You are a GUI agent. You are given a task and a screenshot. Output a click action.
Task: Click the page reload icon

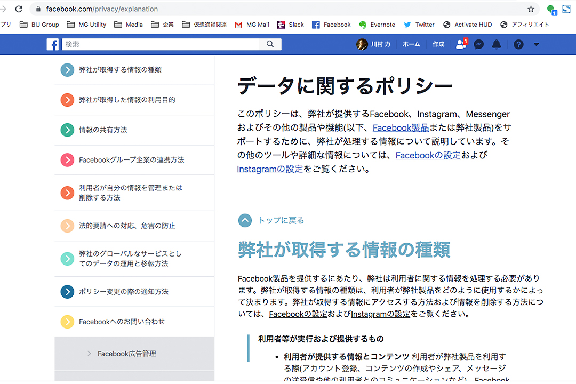(19, 9)
